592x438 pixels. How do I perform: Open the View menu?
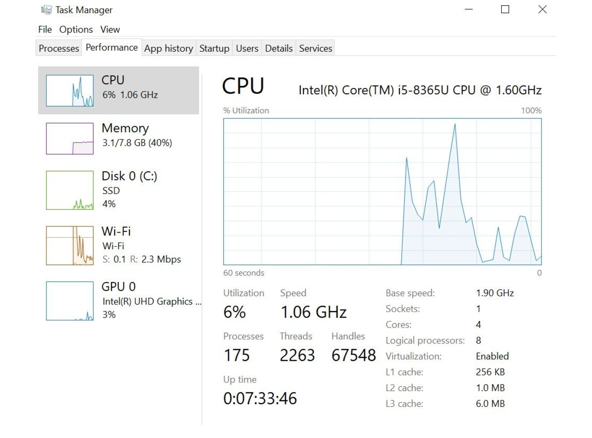110,29
